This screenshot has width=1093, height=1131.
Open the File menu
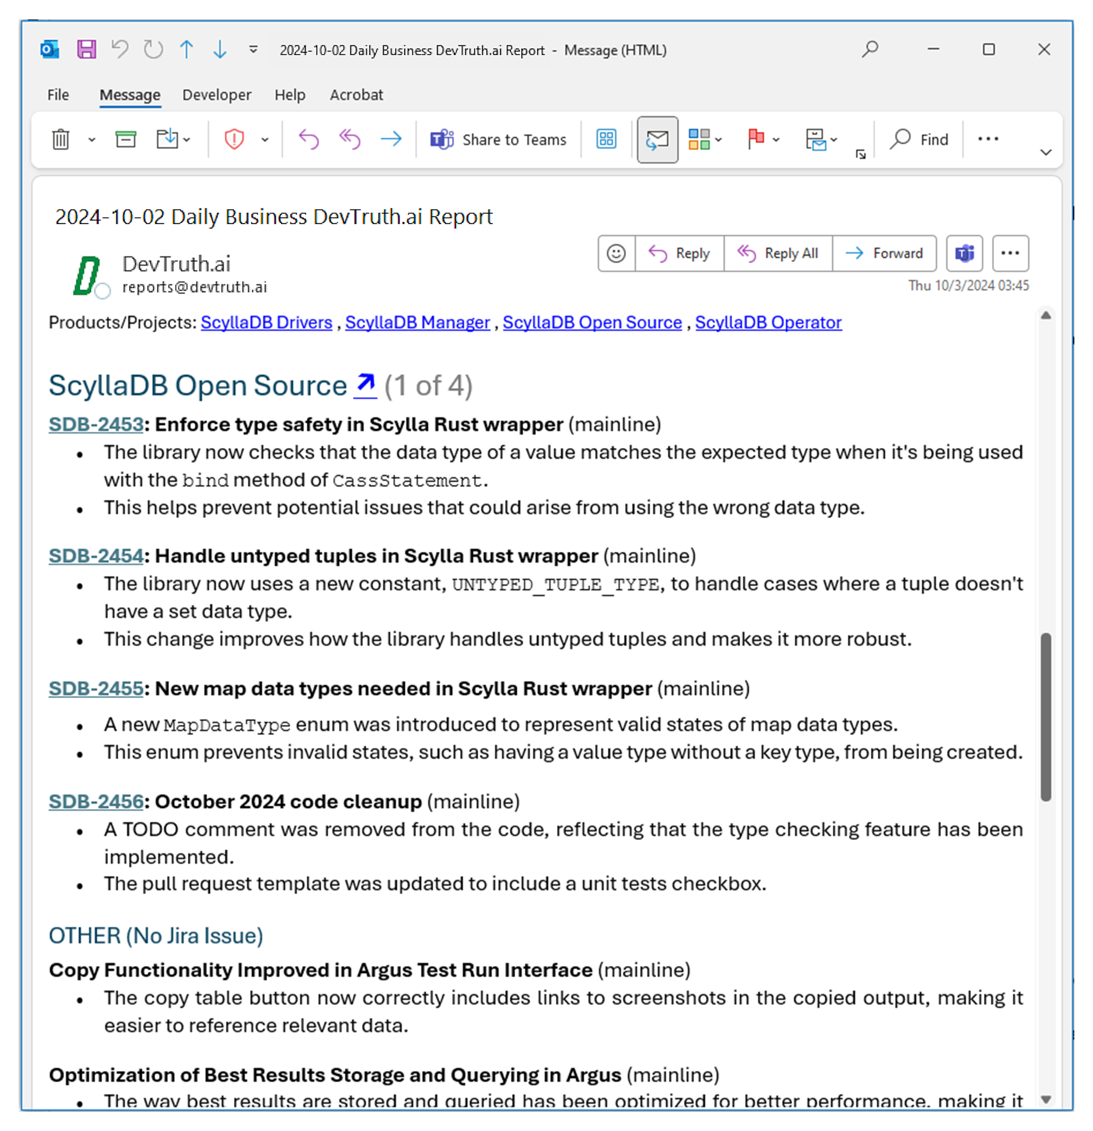tap(58, 95)
